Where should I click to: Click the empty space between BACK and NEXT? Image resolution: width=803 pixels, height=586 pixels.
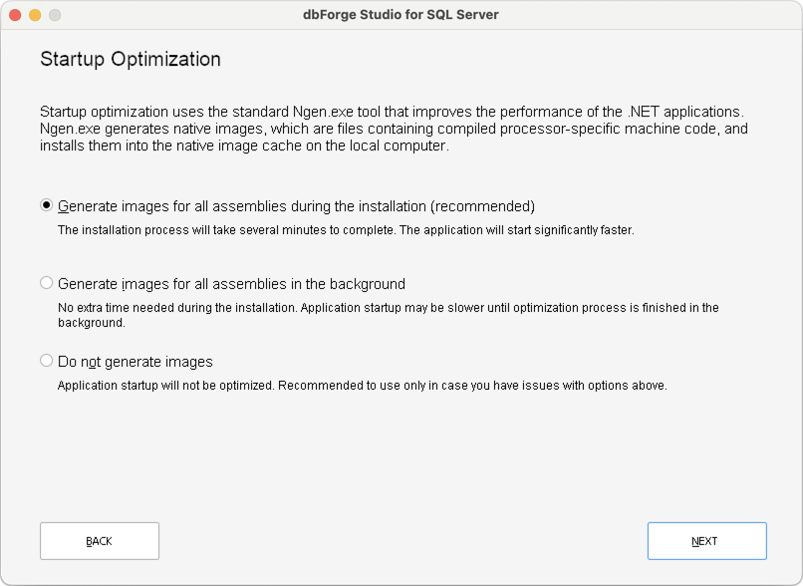(399, 540)
